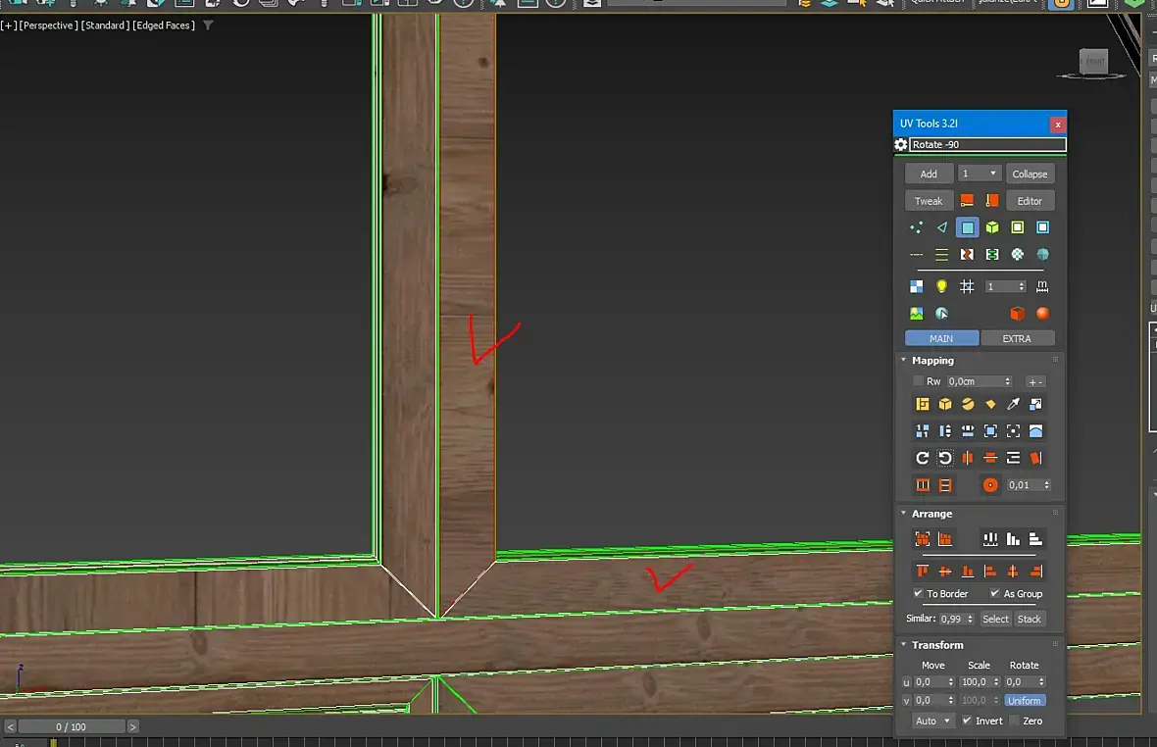Toggle the Rw checkbox in Mapping
This screenshot has width=1157, height=747.
(918, 381)
